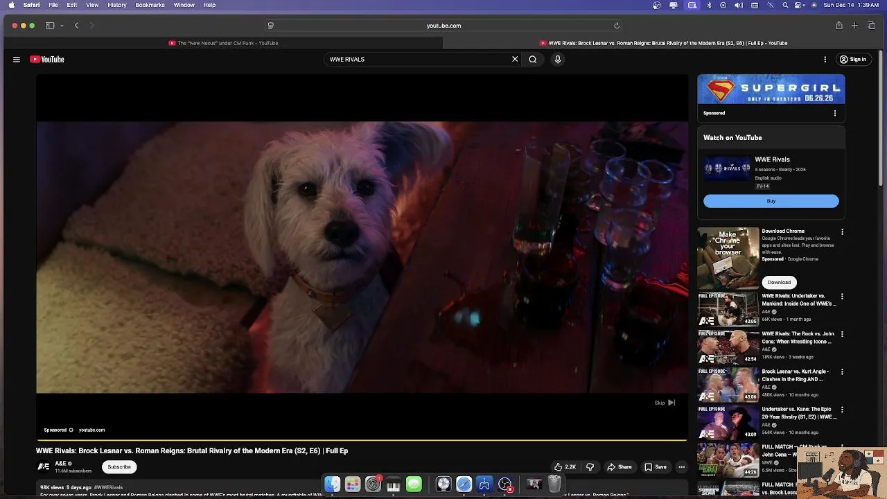
Task: Sign in to YouTube
Action: coord(853,60)
